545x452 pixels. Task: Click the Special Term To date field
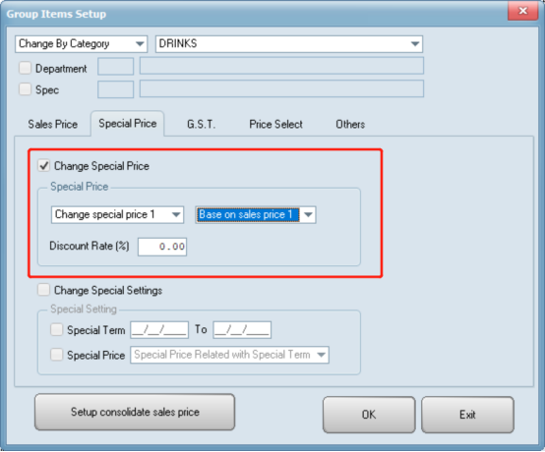click(242, 330)
